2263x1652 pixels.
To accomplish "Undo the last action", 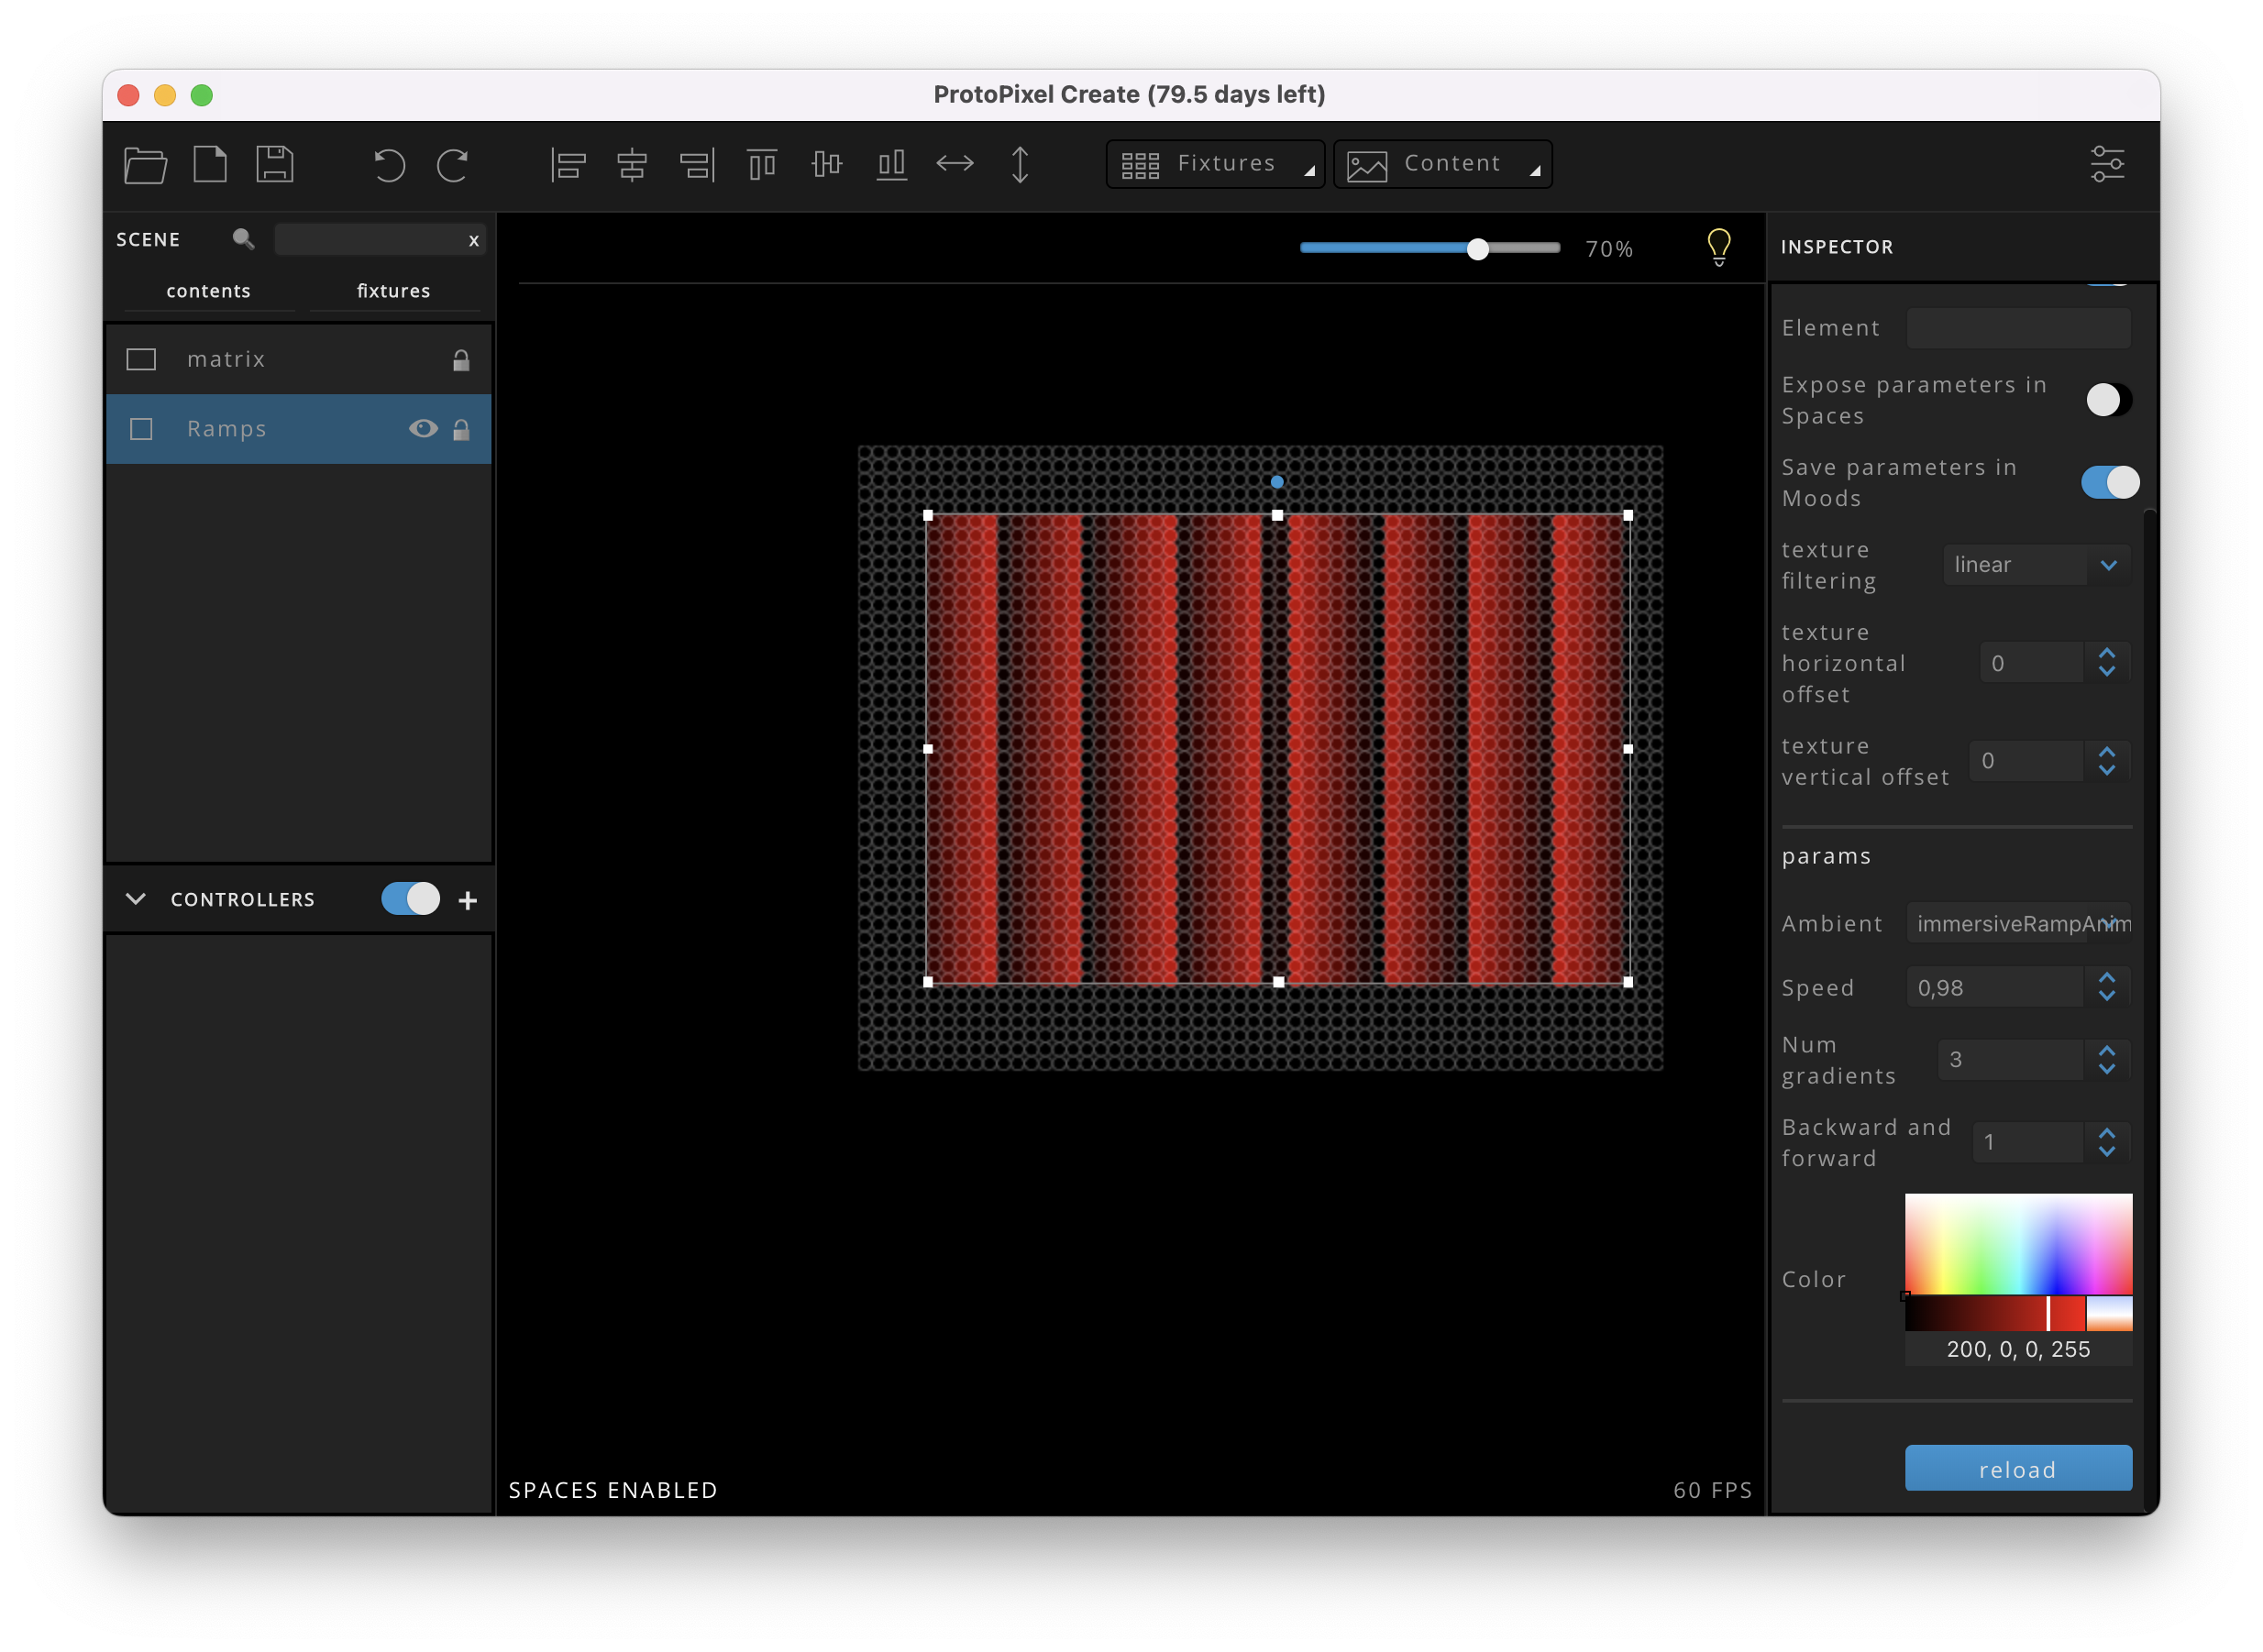I will coord(389,166).
